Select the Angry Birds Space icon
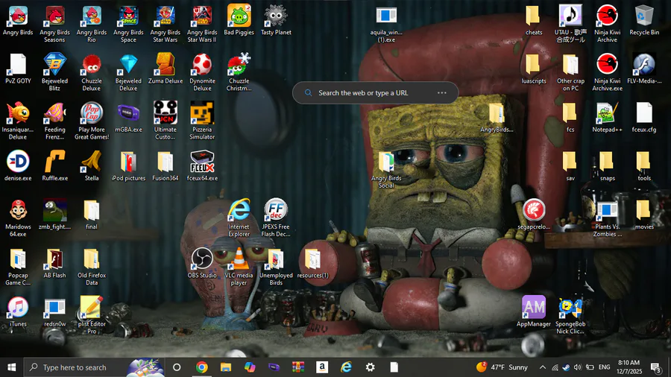This screenshot has height=377, width=671. click(128, 24)
